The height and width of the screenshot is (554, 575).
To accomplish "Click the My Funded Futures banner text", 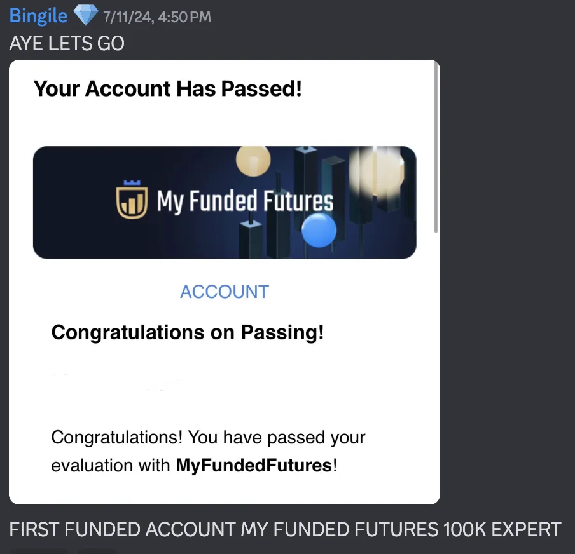I will pyautogui.click(x=245, y=201).
